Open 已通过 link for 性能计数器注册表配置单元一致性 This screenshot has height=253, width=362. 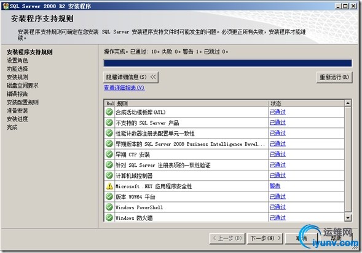pyautogui.click(x=278, y=133)
